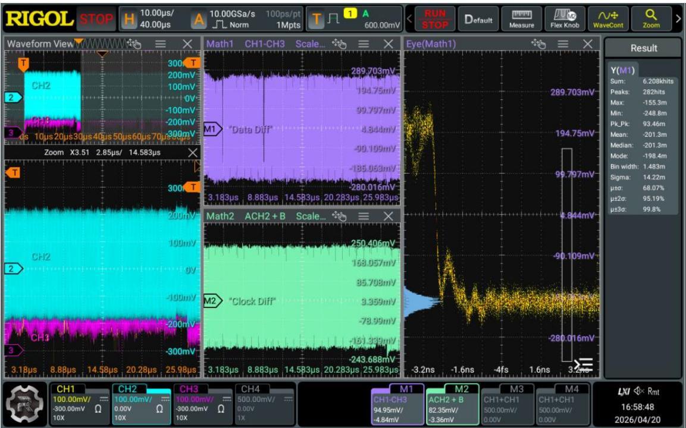Select the histogram range box in Eye window
The height and width of the screenshot is (428, 686).
pyautogui.click(x=566, y=255)
